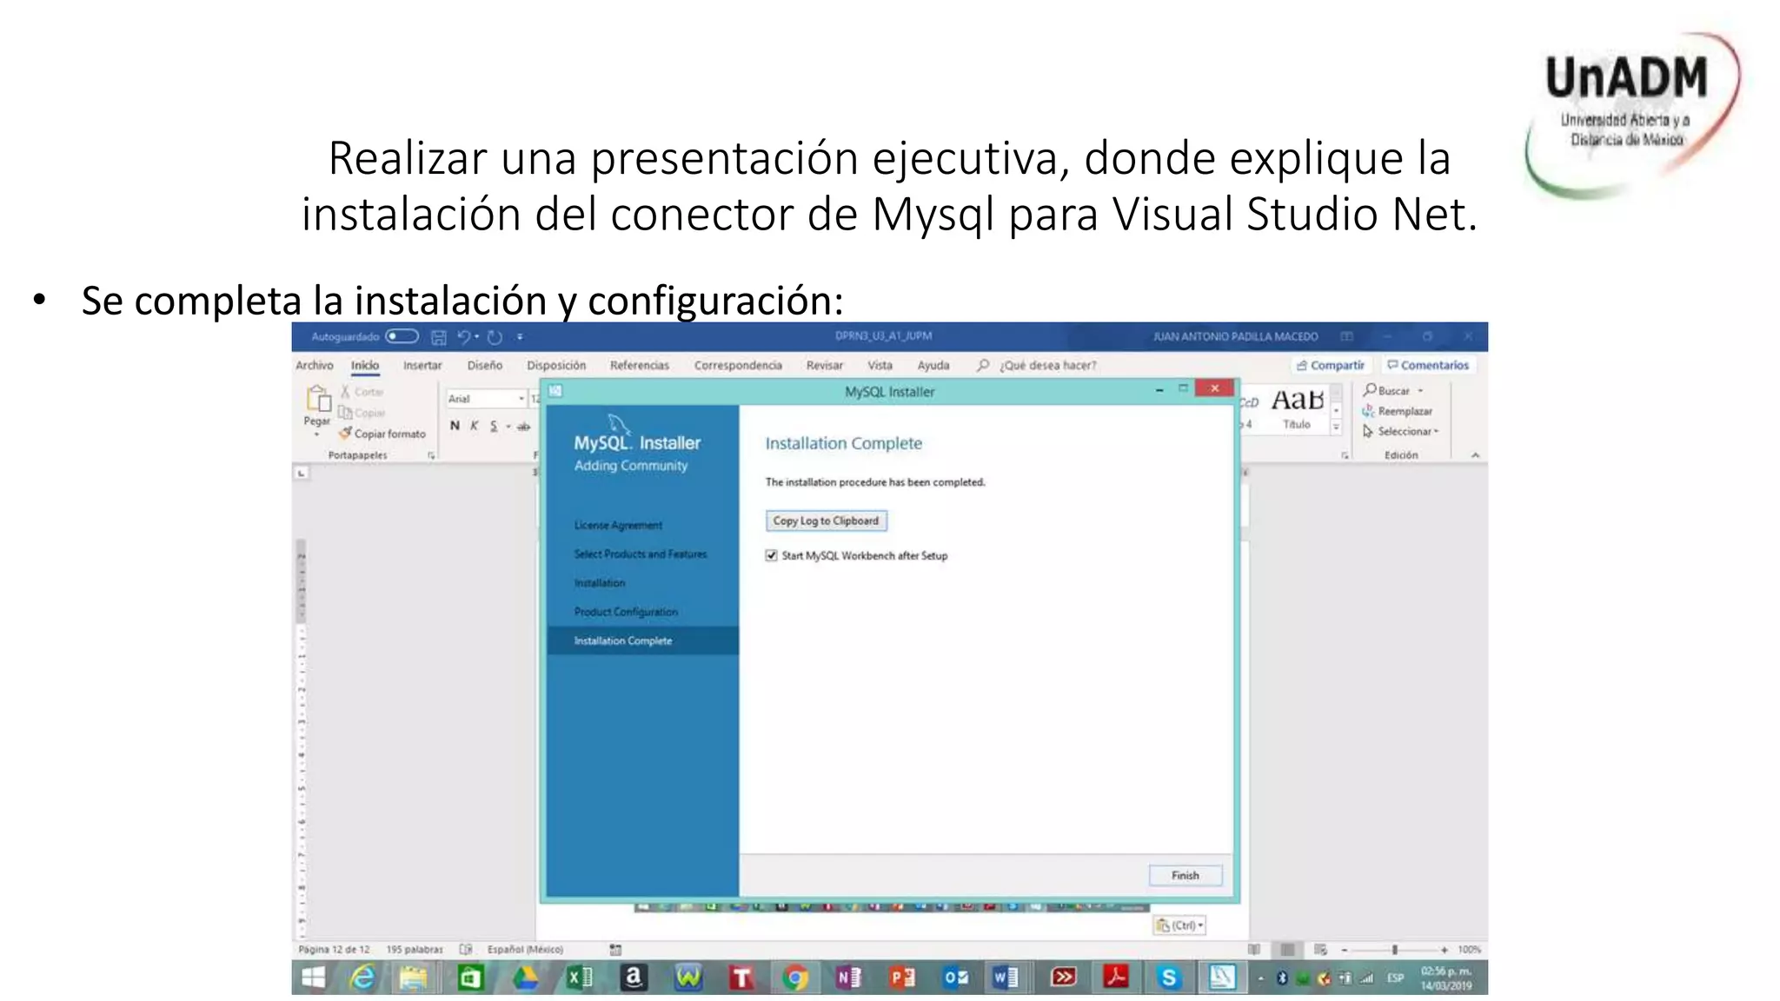The width and height of the screenshot is (1780, 1001).
Task: Open the underline style dropdown arrow
Action: click(508, 426)
